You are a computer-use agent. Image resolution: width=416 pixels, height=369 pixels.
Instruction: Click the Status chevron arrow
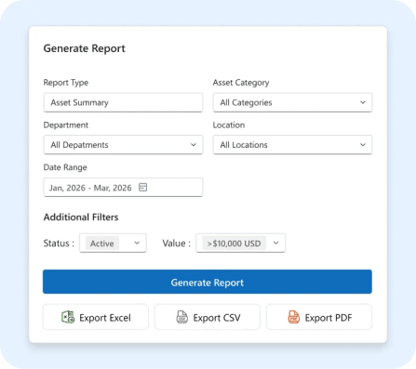point(137,243)
